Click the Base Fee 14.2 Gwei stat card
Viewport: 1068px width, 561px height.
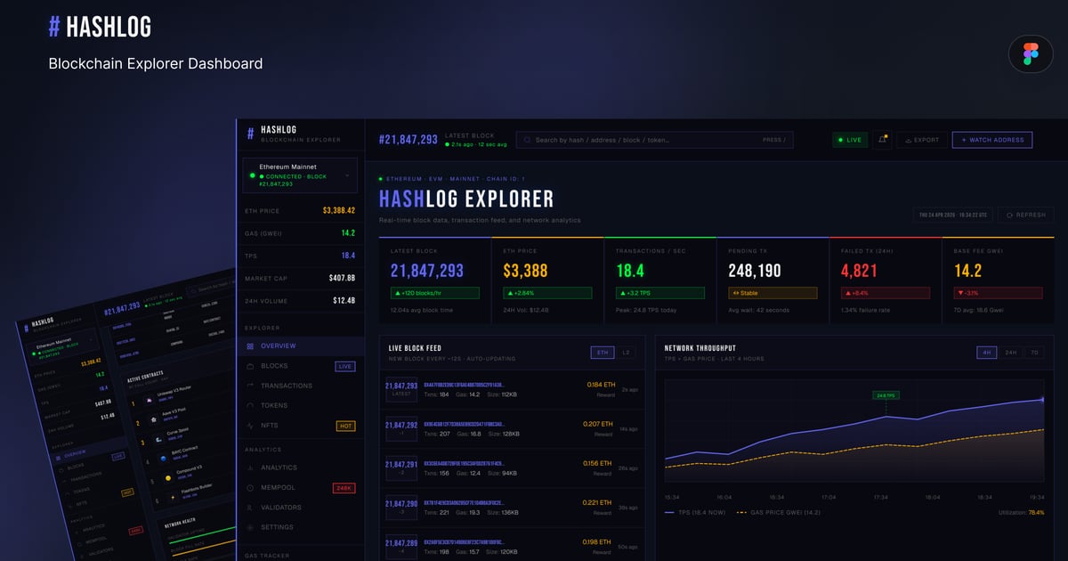pos(998,280)
